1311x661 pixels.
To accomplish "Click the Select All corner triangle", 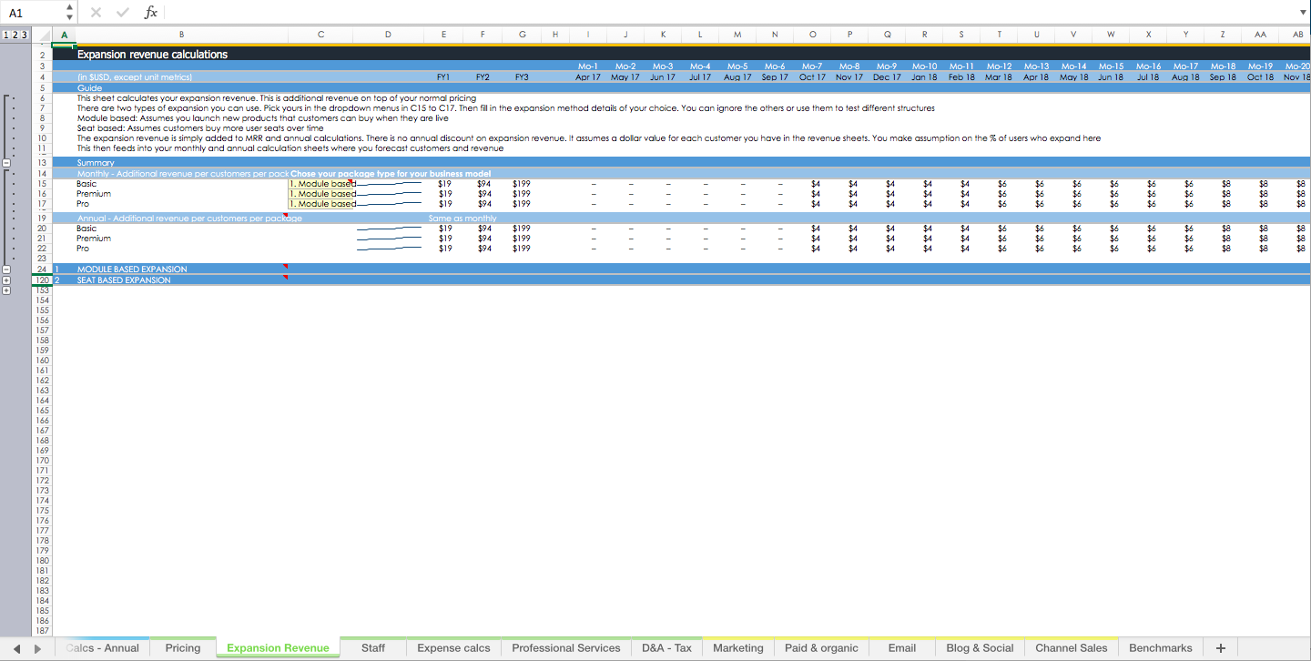I will pyautogui.click(x=43, y=35).
